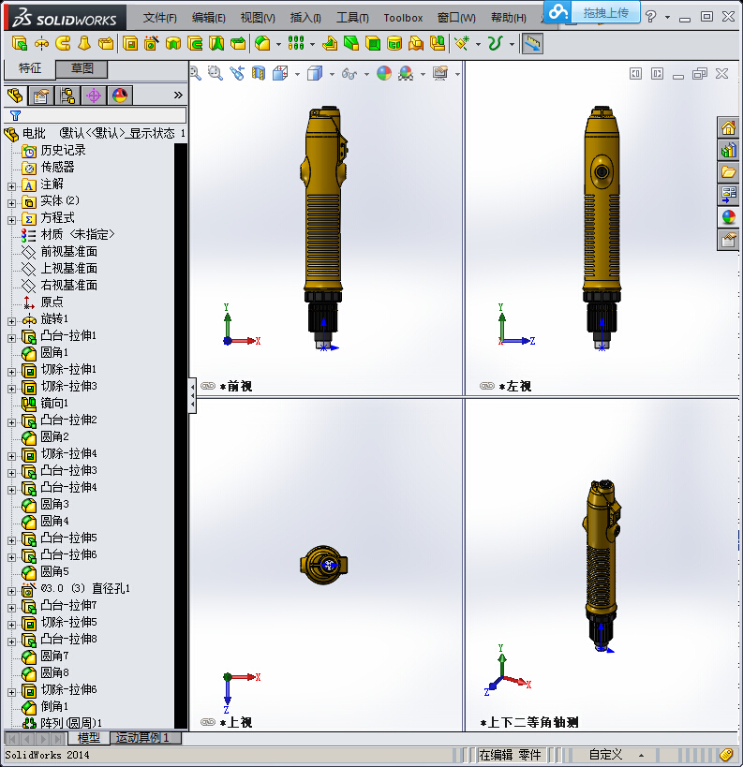Open the ConfigurationManager tab icon
The width and height of the screenshot is (743, 767).
tap(67, 95)
